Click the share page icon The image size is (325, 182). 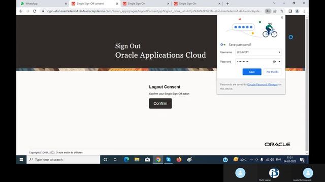(275, 11)
